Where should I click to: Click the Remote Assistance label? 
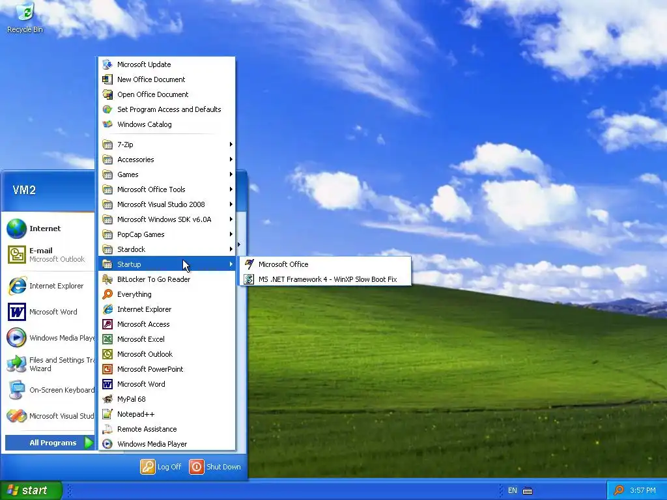point(147,429)
